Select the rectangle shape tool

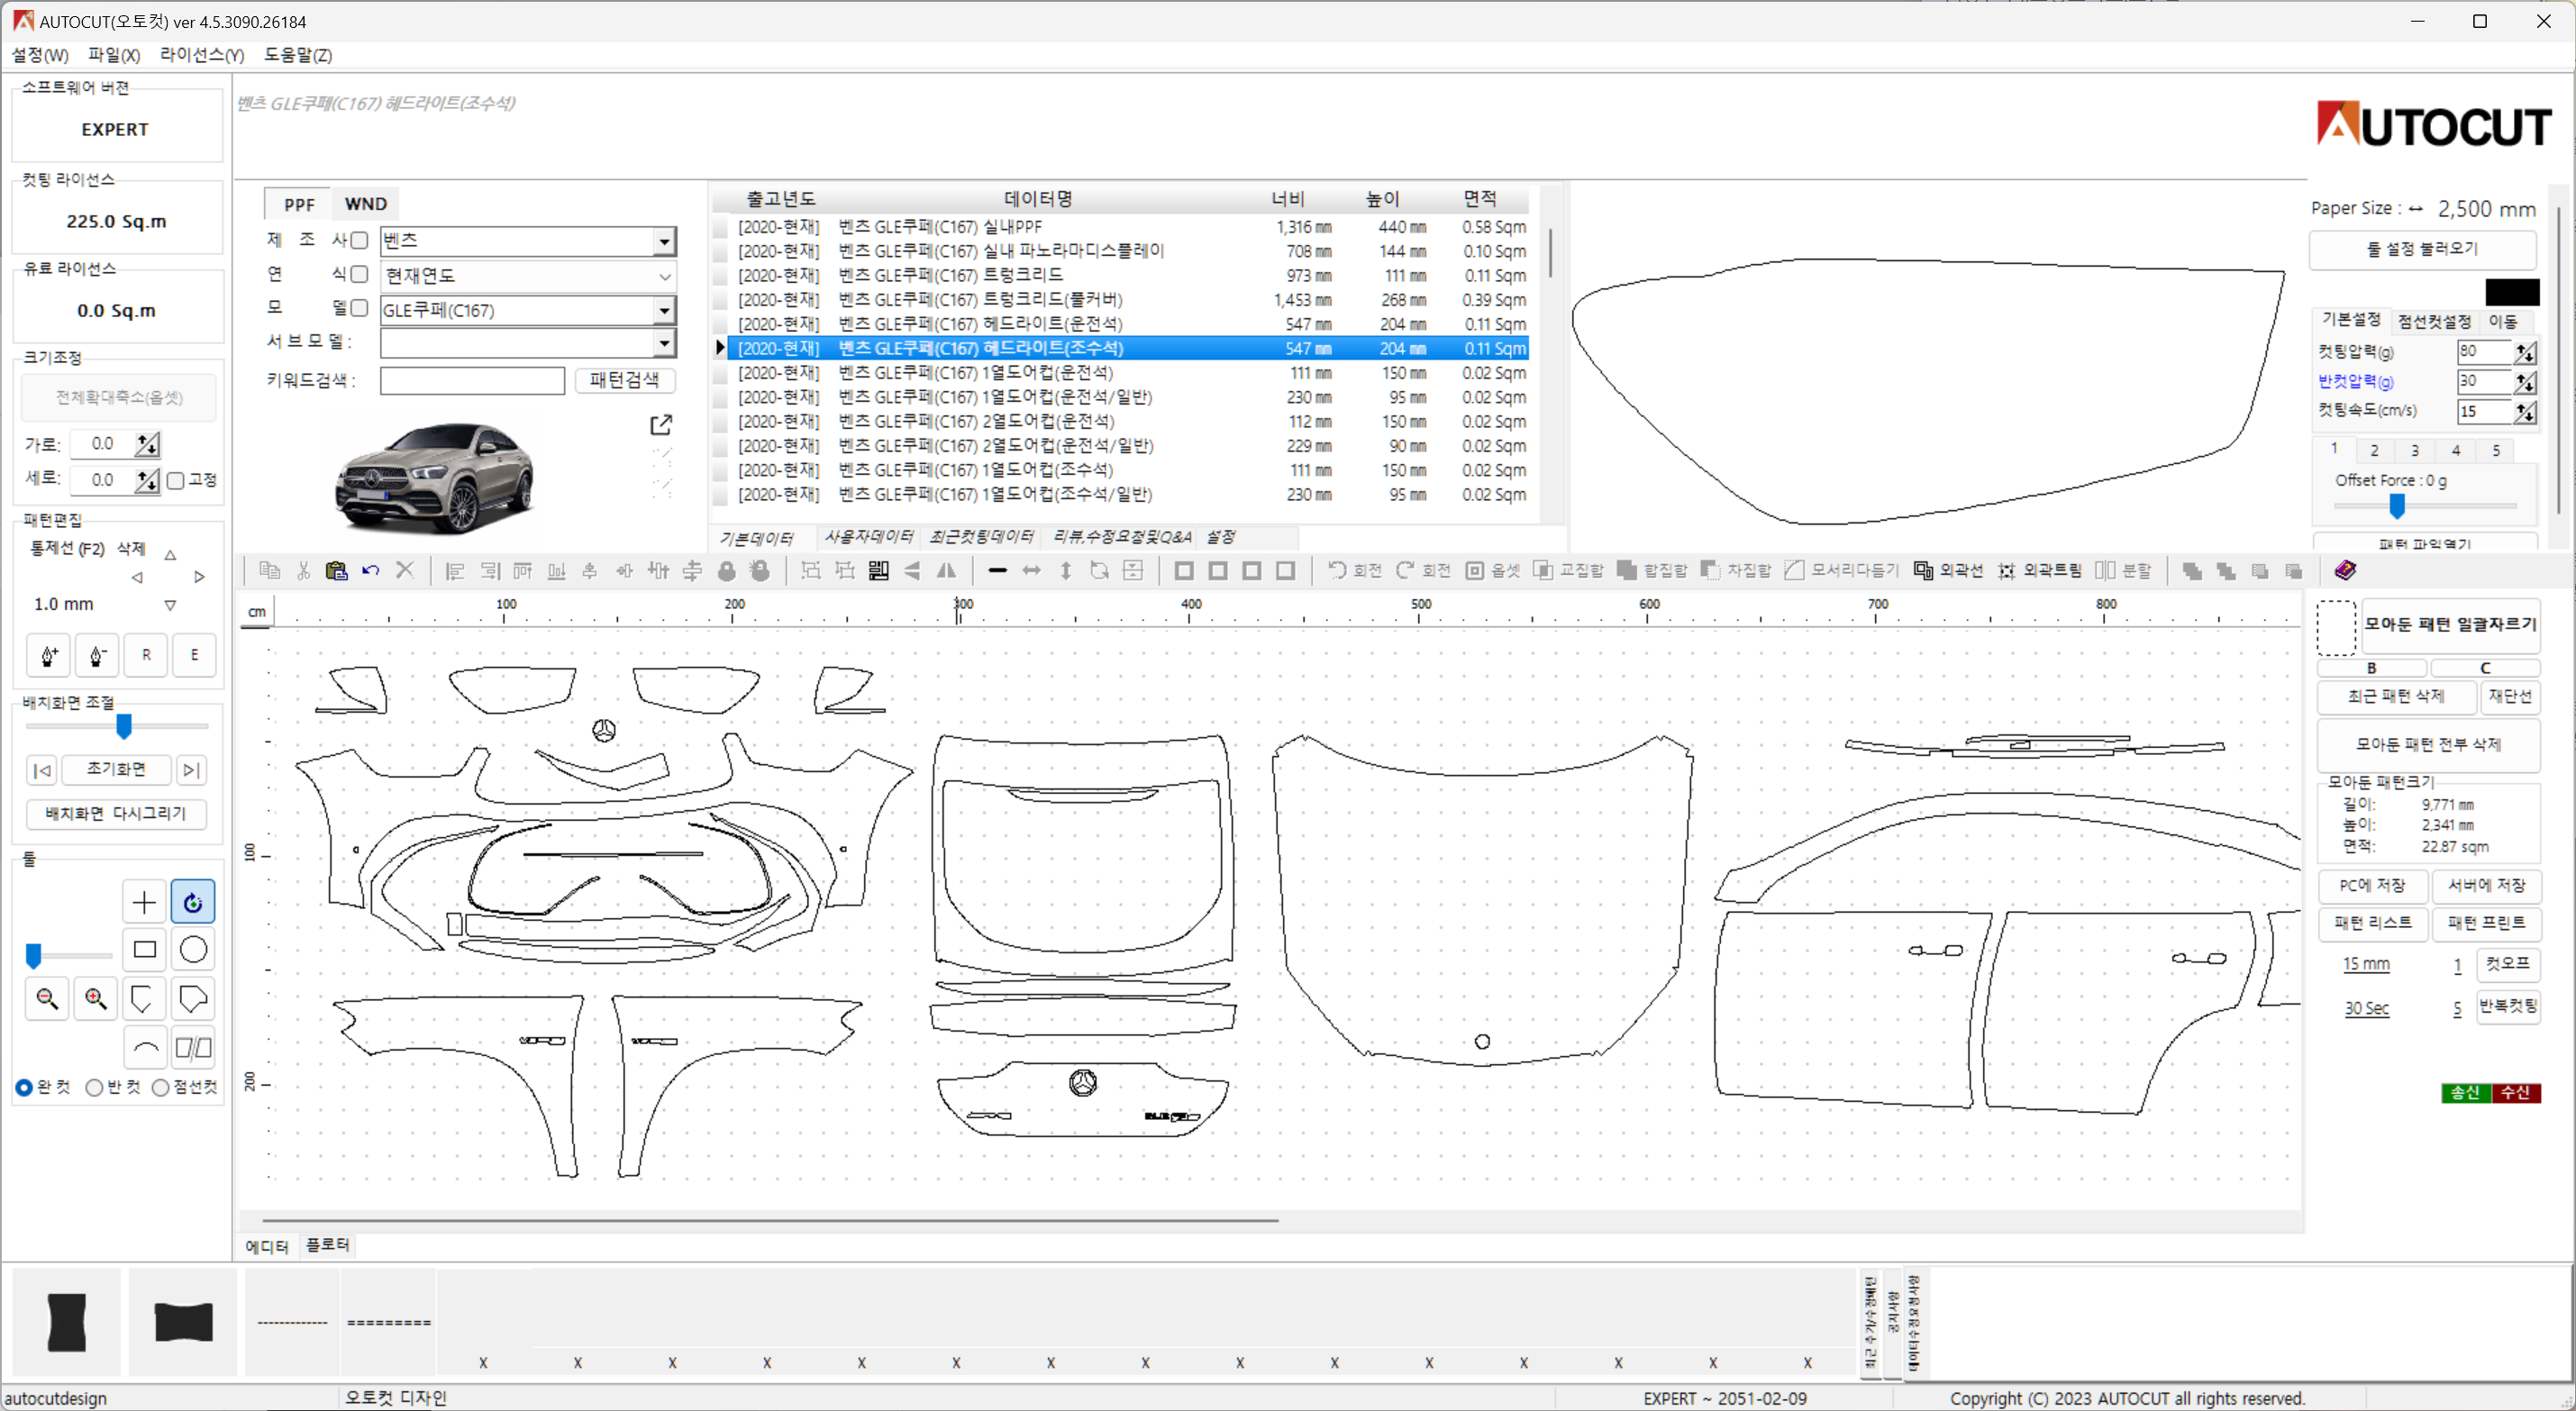(144, 949)
